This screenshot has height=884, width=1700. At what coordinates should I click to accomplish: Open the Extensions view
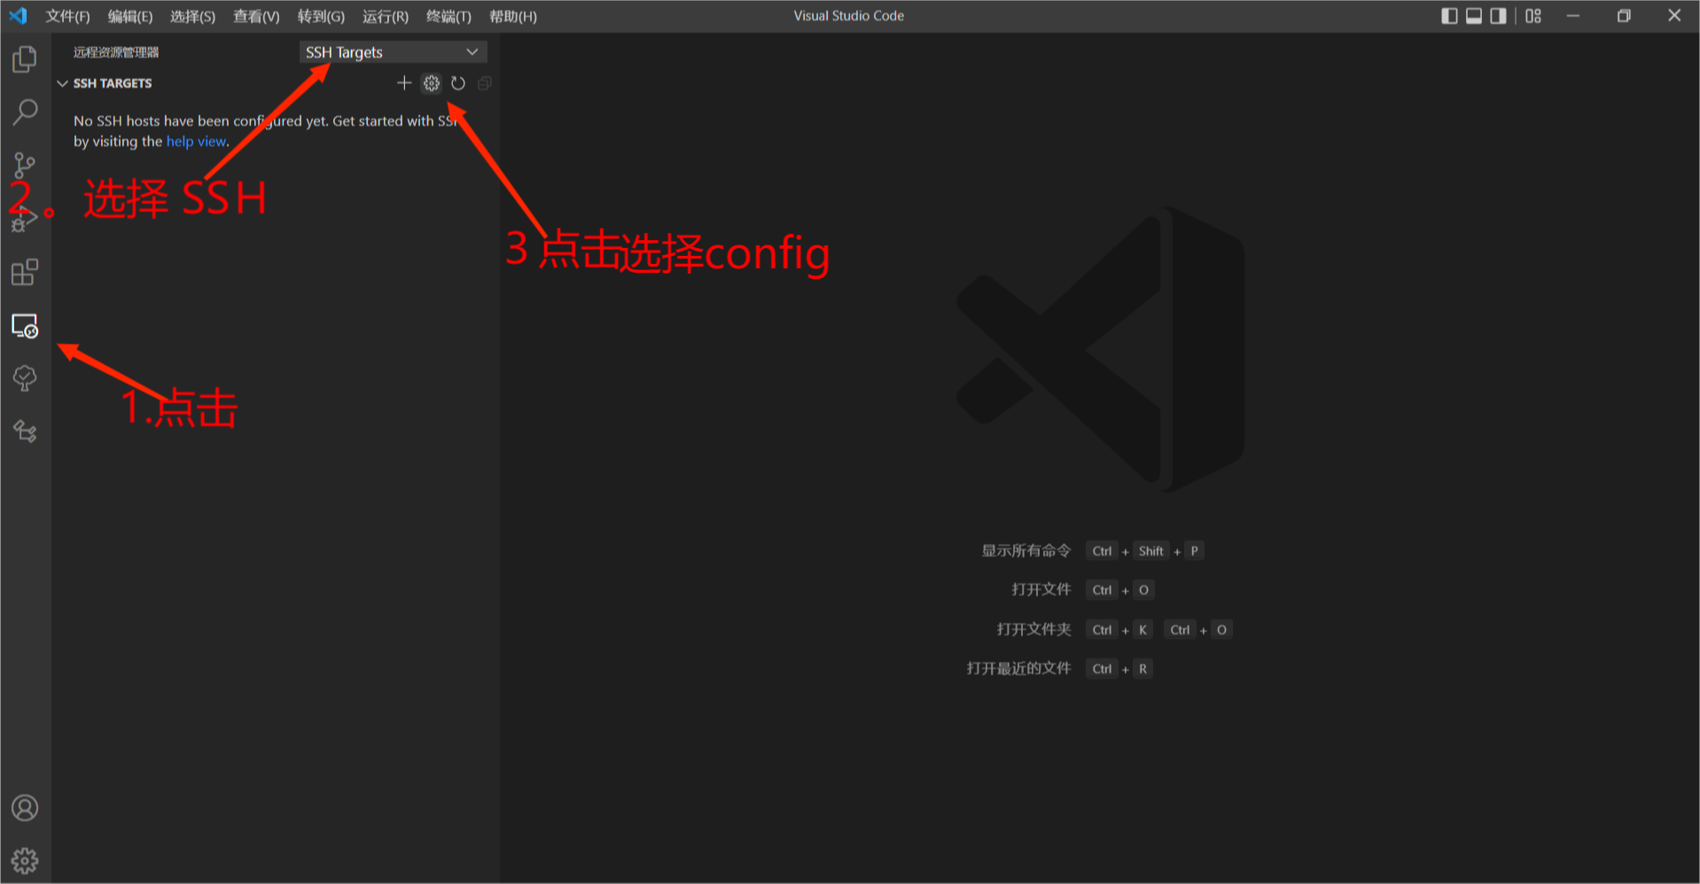25,272
